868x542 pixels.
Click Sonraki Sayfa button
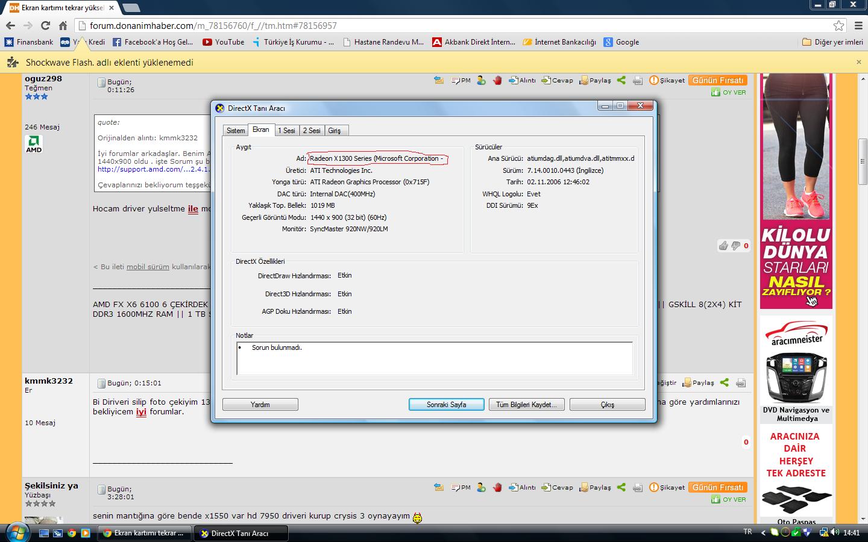click(447, 405)
